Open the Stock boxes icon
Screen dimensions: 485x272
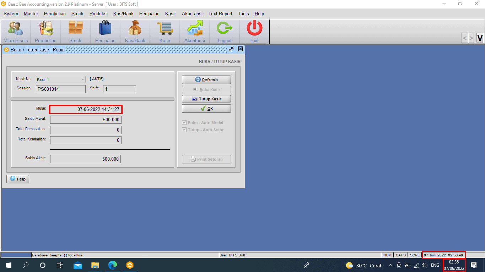coord(75,29)
